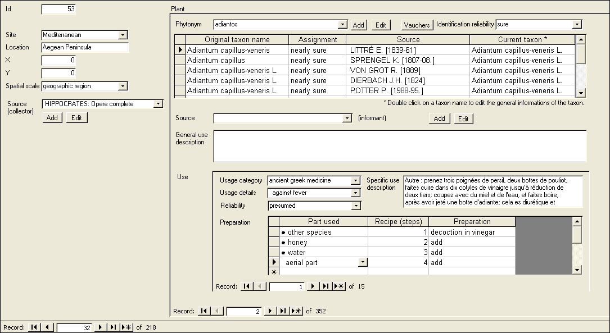Click Edit button under Source (collector)
This screenshot has height=333, width=610.
click(76, 118)
